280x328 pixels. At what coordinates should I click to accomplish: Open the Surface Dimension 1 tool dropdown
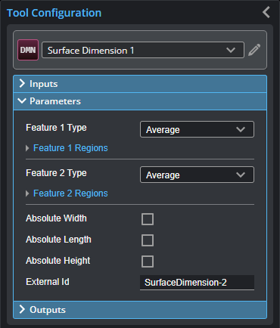143,50
